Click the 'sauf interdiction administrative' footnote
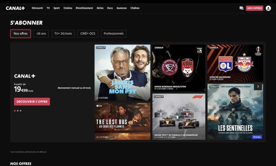276x166 pixels. click(x=28, y=152)
